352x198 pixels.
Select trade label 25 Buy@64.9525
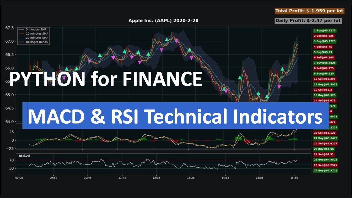click(326, 160)
